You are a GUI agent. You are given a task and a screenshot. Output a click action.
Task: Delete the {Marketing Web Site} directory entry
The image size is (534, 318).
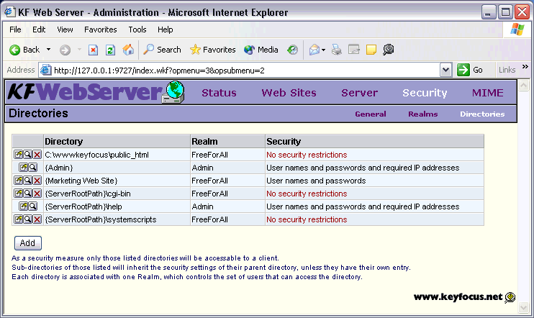pos(37,181)
